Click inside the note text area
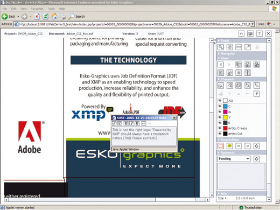This screenshot has height=210, width=280. (144, 136)
